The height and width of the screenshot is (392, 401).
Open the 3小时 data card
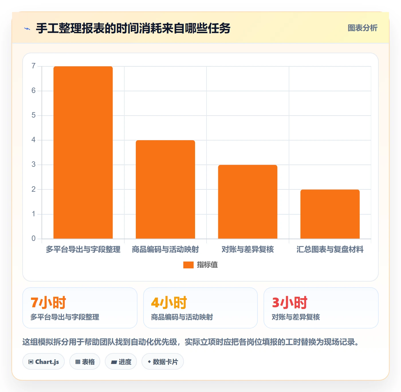click(321, 308)
